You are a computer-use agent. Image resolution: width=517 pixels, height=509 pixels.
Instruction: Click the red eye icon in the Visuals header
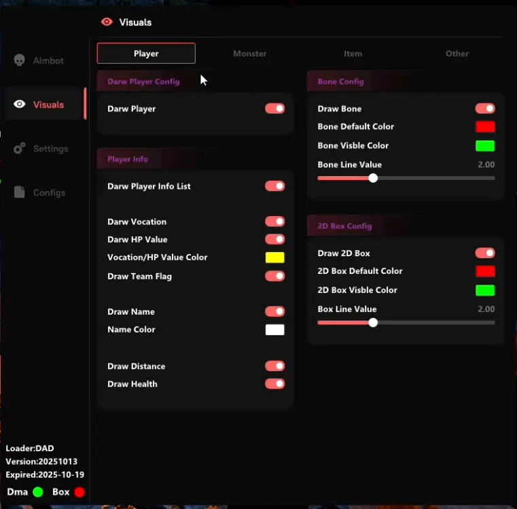[x=107, y=22]
